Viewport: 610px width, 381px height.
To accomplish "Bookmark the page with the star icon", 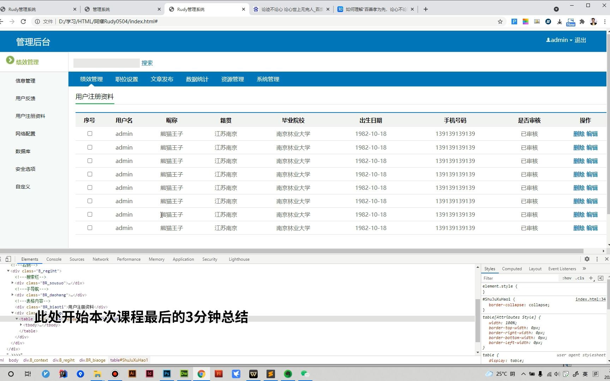I will (500, 22).
